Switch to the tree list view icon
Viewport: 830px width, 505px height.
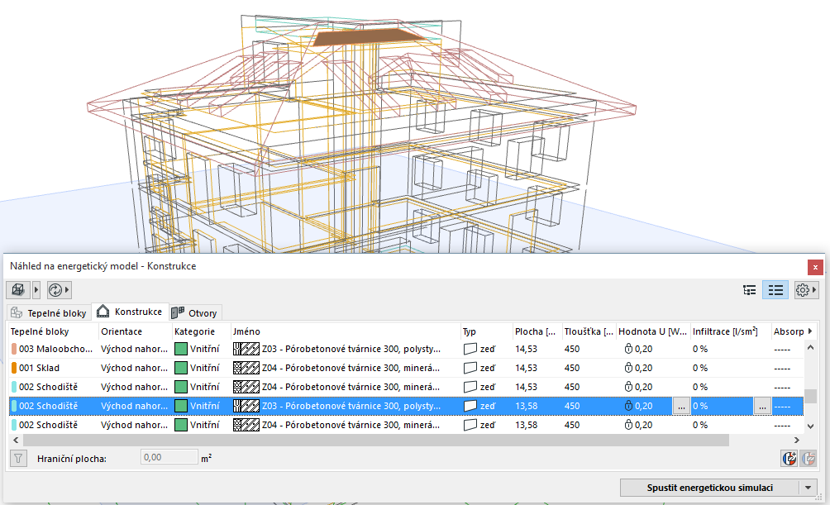coord(750,290)
